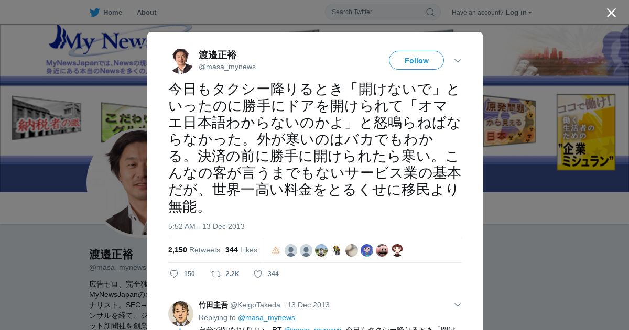Screen dimensions: 629x330
Task: Open 竹田圭吾's reply avatar
Action: (181, 314)
